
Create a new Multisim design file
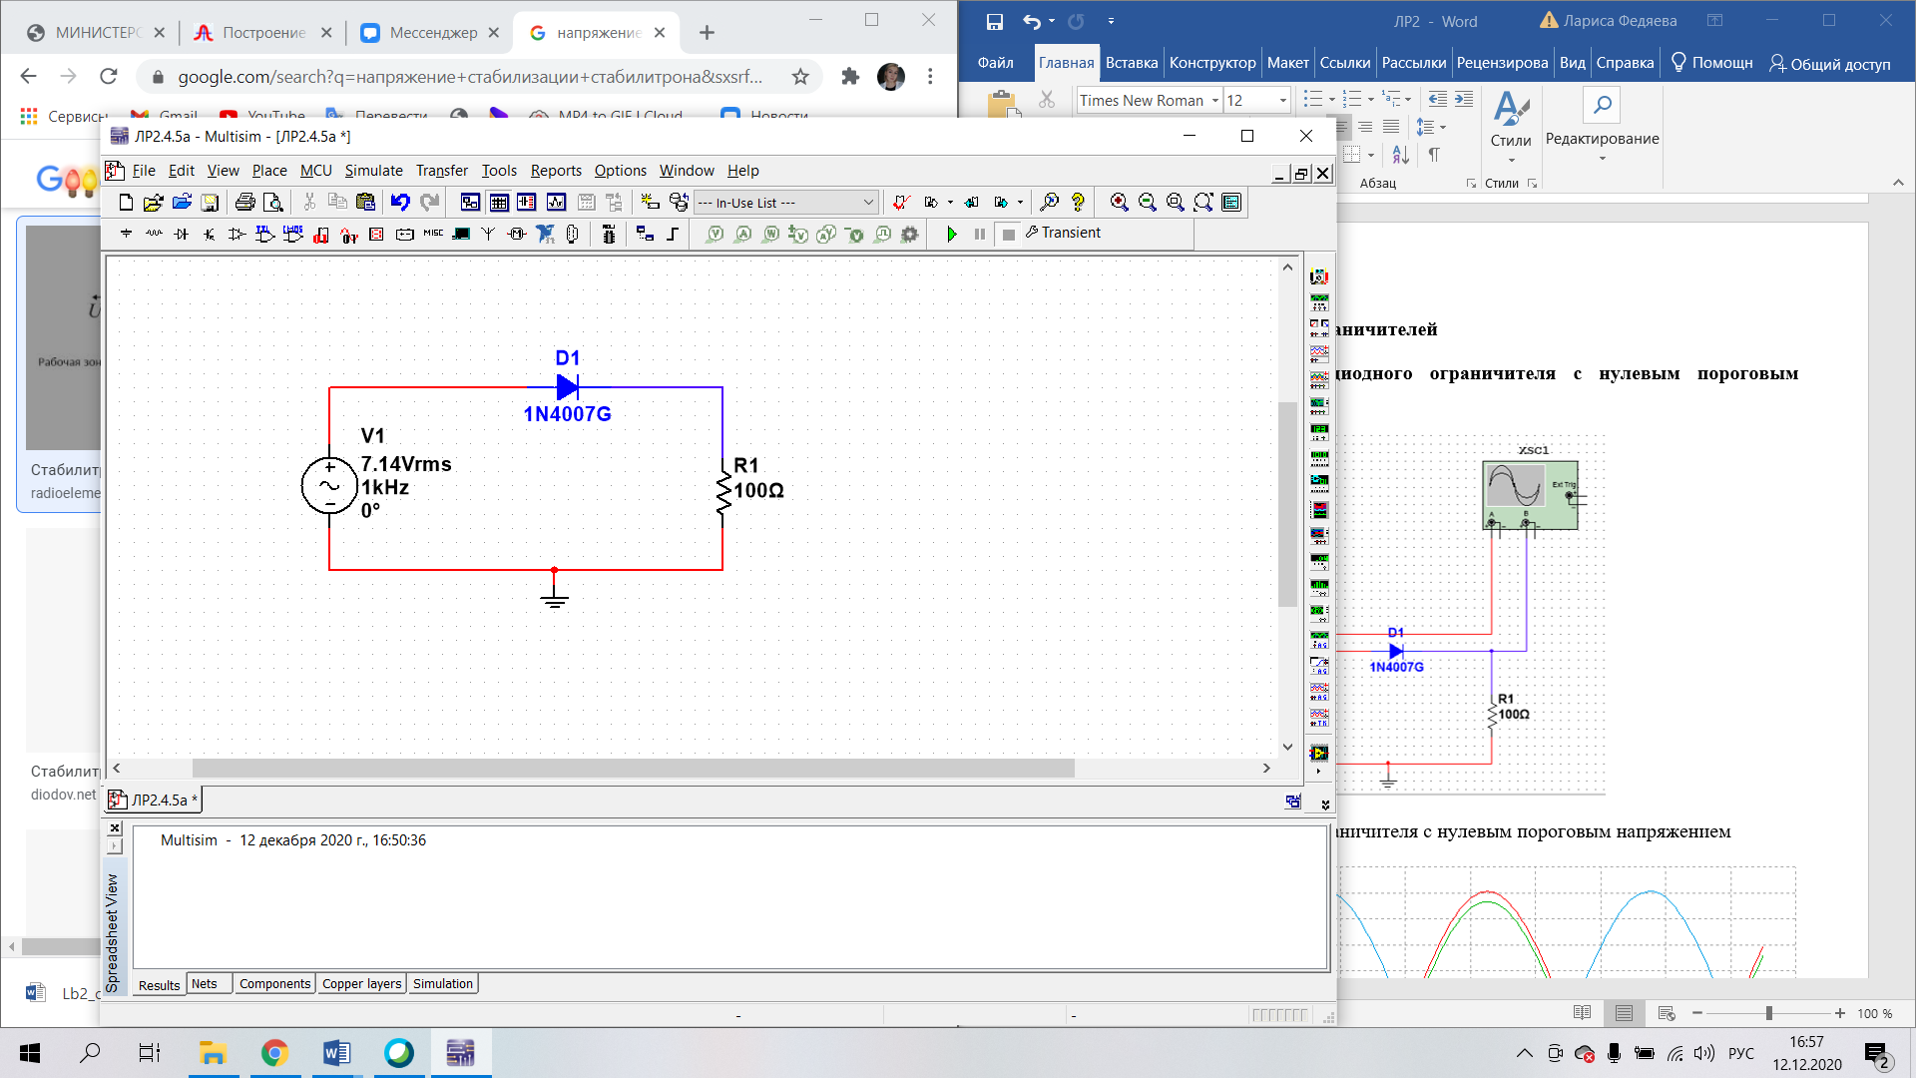coord(126,203)
